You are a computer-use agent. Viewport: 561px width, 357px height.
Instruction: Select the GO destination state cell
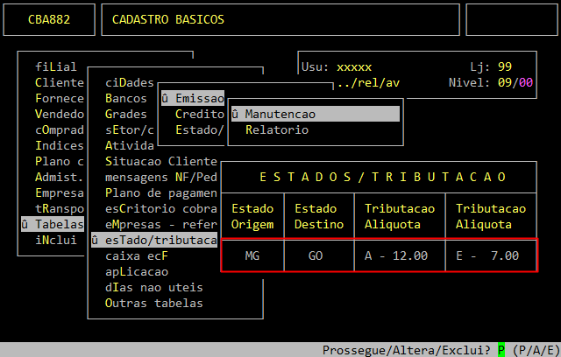[x=315, y=255]
